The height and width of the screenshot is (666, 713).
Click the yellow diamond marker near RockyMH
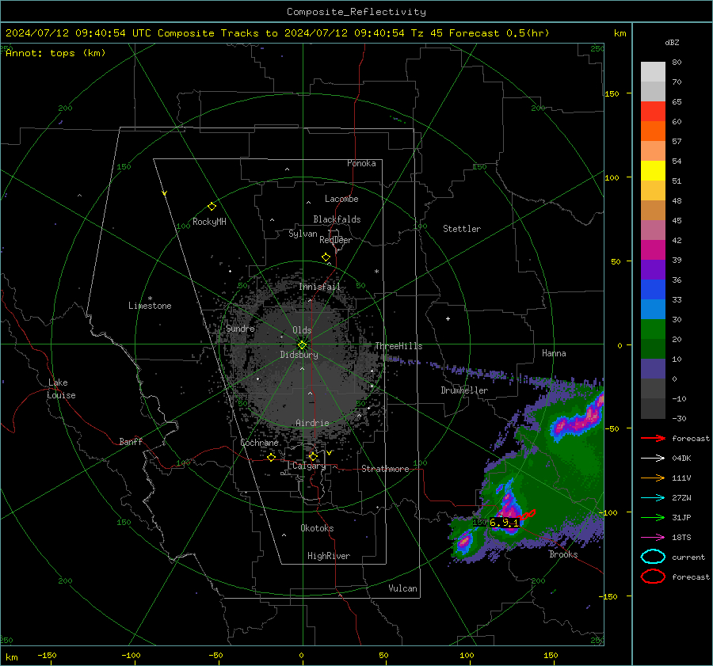[x=212, y=207]
